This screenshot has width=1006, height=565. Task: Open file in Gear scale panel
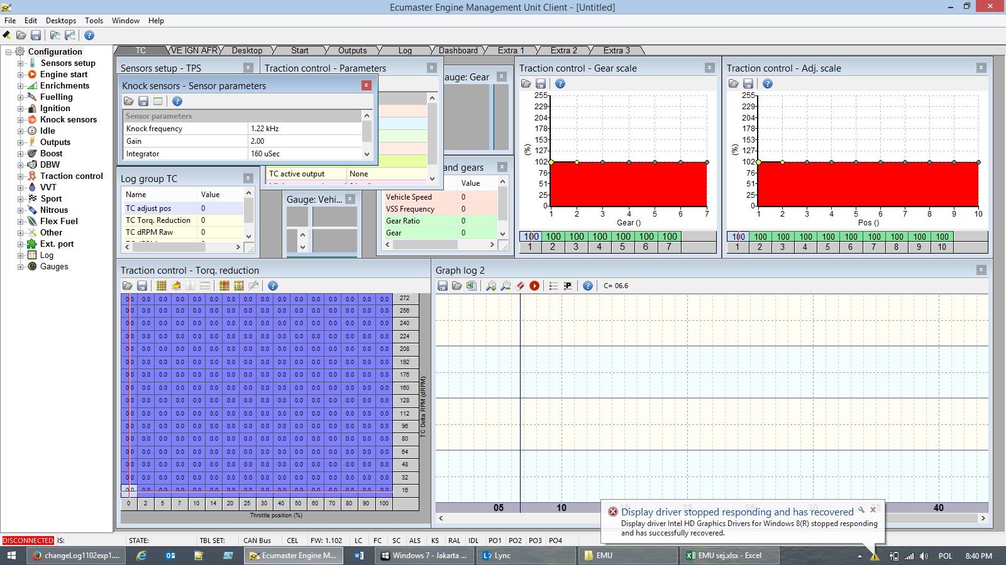click(x=526, y=83)
